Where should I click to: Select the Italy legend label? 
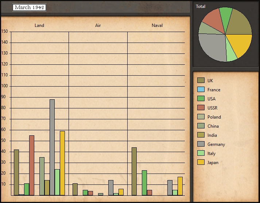coord(211,153)
